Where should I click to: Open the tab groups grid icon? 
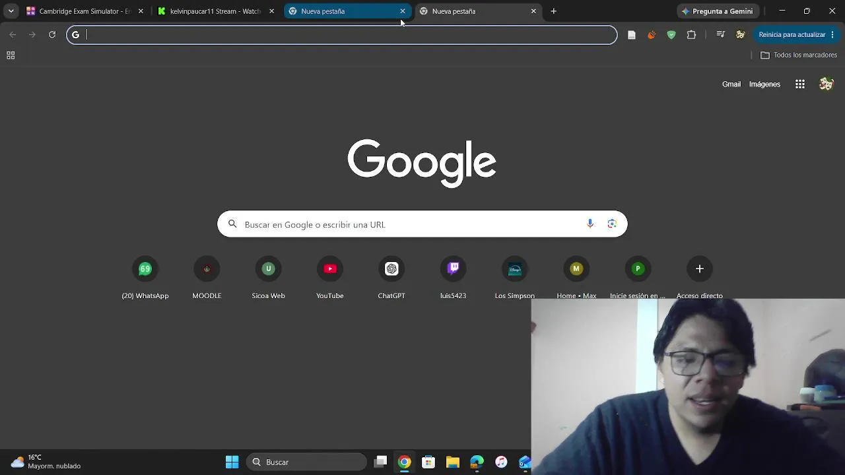click(11, 55)
